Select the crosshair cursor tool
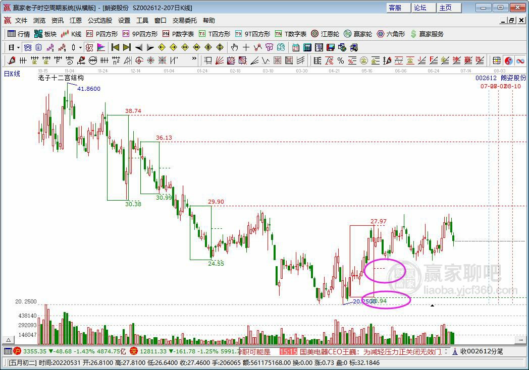529x370 pixels. coord(246,47)
